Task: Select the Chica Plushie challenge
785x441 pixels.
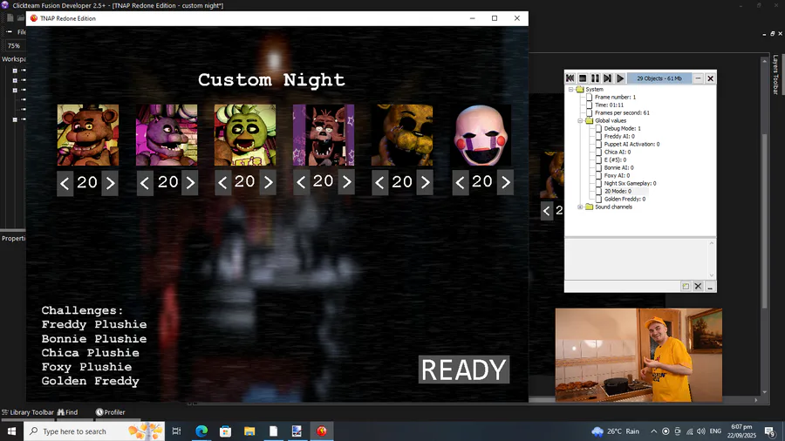Action: pyautogui.click(x=90, y=353)
